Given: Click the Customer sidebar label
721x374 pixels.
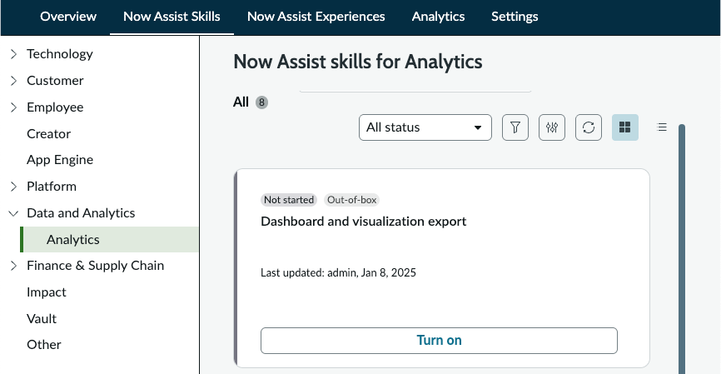Looking at the screenshot, I should 55,81.
